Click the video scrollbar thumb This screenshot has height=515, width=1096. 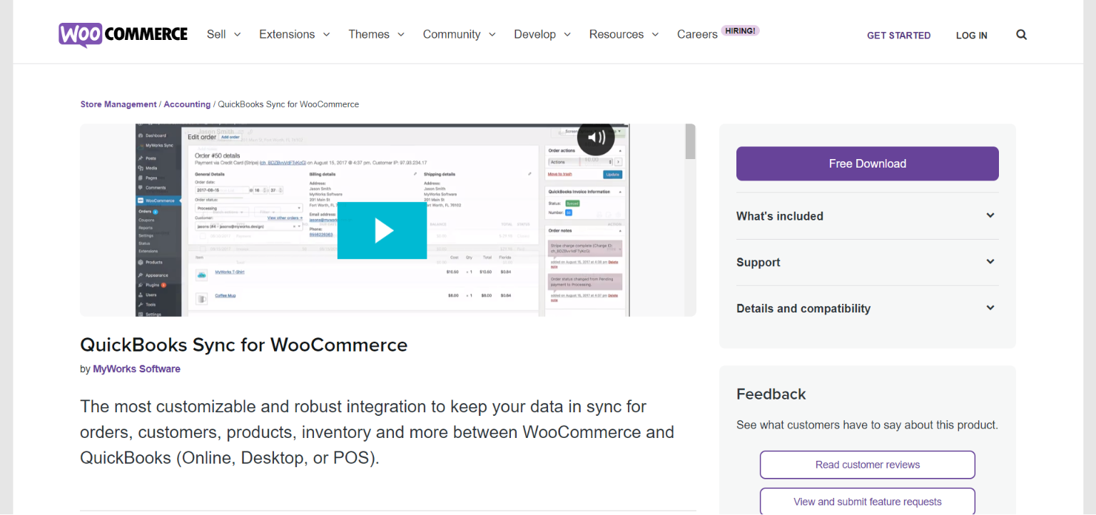pyautogui.click(x=690, y=141)
